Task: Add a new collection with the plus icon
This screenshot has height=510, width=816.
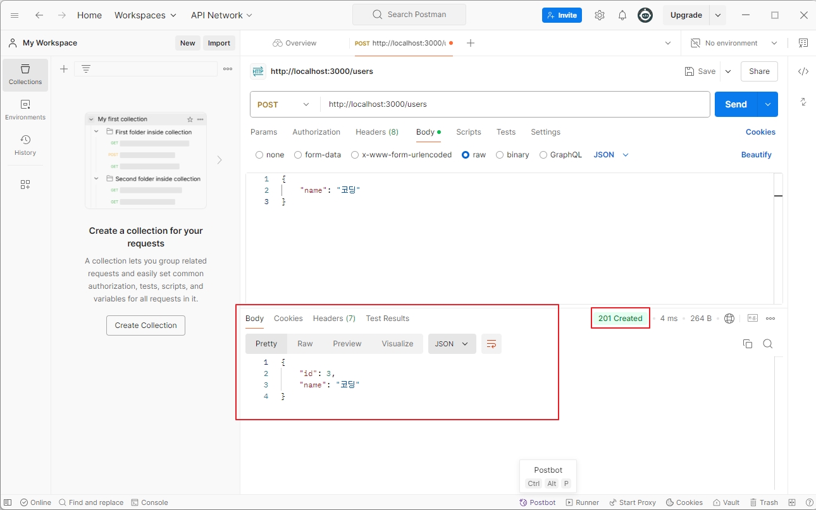Action: 64,69
